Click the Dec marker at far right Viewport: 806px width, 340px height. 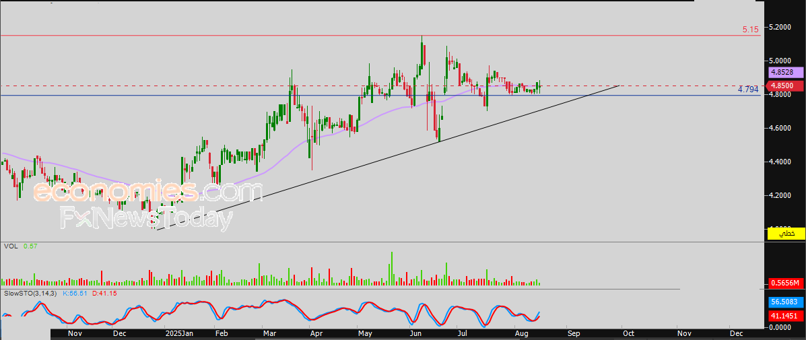point(735,333)
